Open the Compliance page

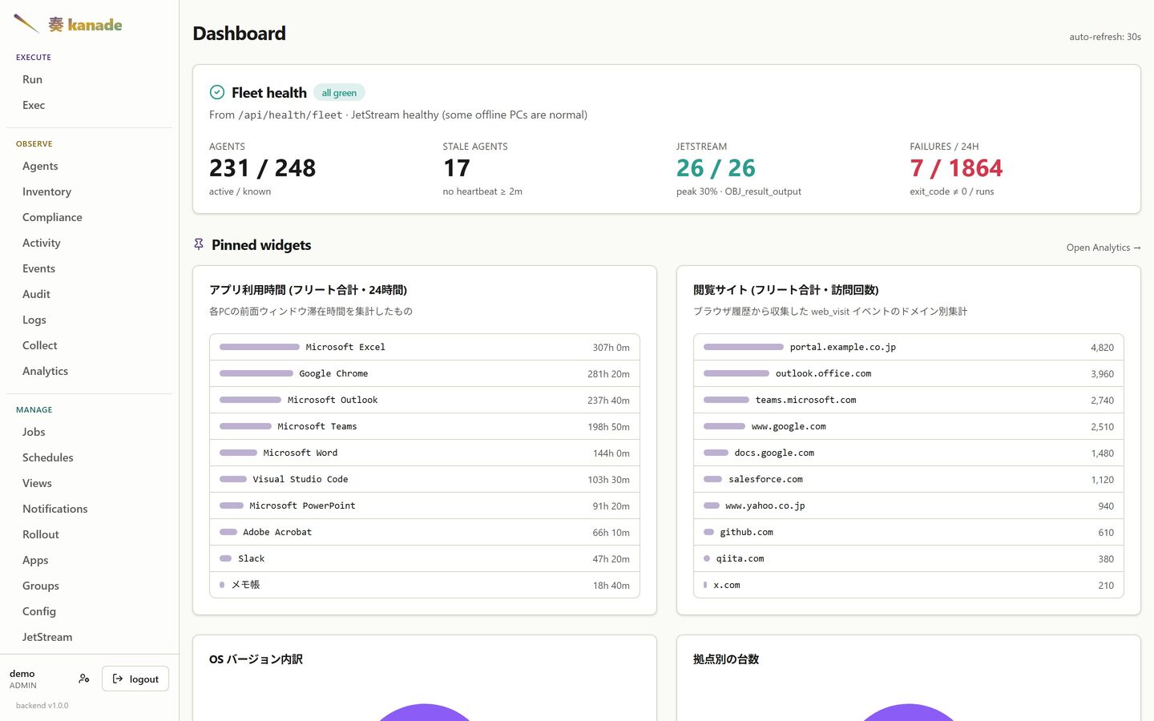coord(89,217)
